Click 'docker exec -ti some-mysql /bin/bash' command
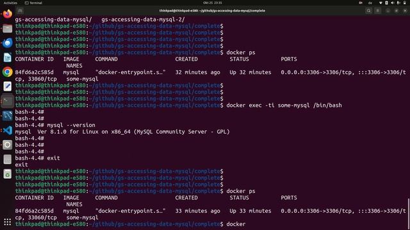This screenshot has height=230, width=410. click(284, 105)
